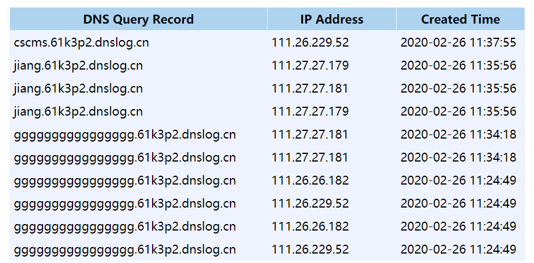Select first jiang.61k3p2.dnslog.cn record
This screenshot has height=263, width=534.
[x=78, y=66]
